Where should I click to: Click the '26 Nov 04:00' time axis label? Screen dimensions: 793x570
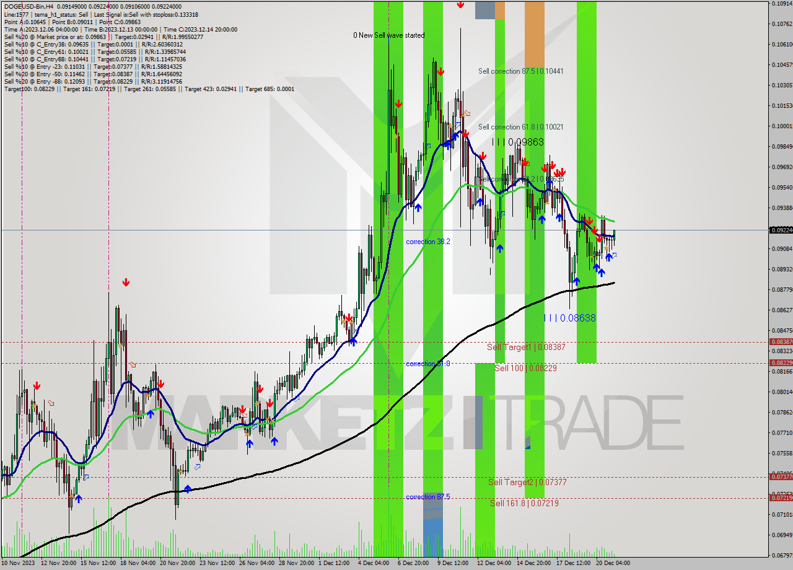(x=256, y=563)
